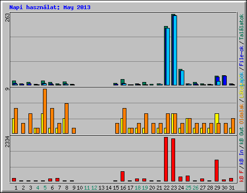Click the middle chart maximum value "9"
Screen dimensions: 247x193
7,89
